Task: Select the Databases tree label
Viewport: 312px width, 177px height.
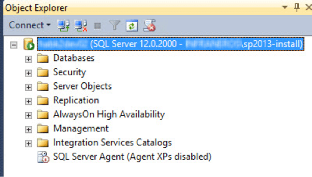Action: pos(74,58)
